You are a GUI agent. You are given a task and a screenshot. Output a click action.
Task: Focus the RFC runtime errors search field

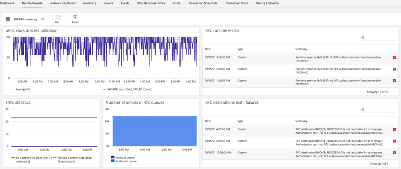coord(378,38)
